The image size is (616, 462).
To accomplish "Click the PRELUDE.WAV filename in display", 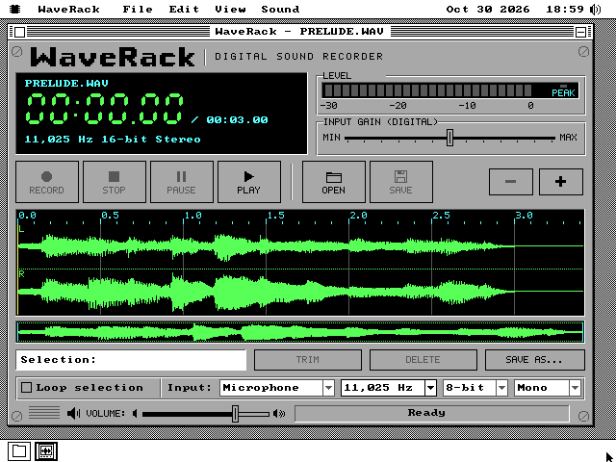I will 66,84.
